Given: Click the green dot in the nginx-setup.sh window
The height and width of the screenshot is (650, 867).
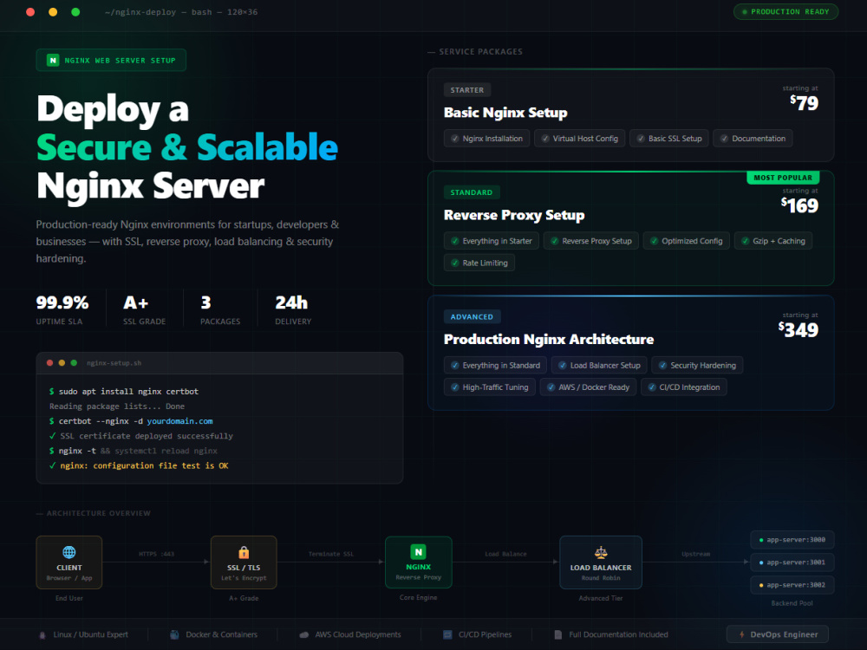Looking at the screenshot, I should pos(74,363).
